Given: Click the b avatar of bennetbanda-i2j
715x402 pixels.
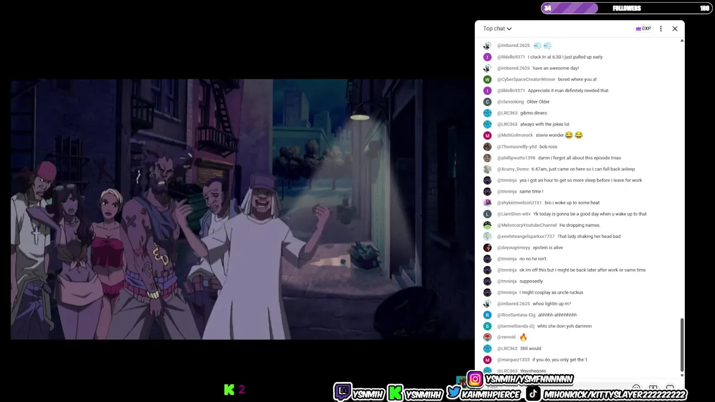Looking at the screenshot, I should [487, 326].
